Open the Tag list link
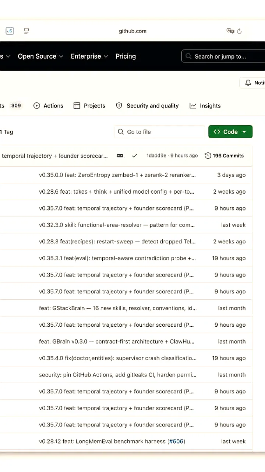 point(7,132)
